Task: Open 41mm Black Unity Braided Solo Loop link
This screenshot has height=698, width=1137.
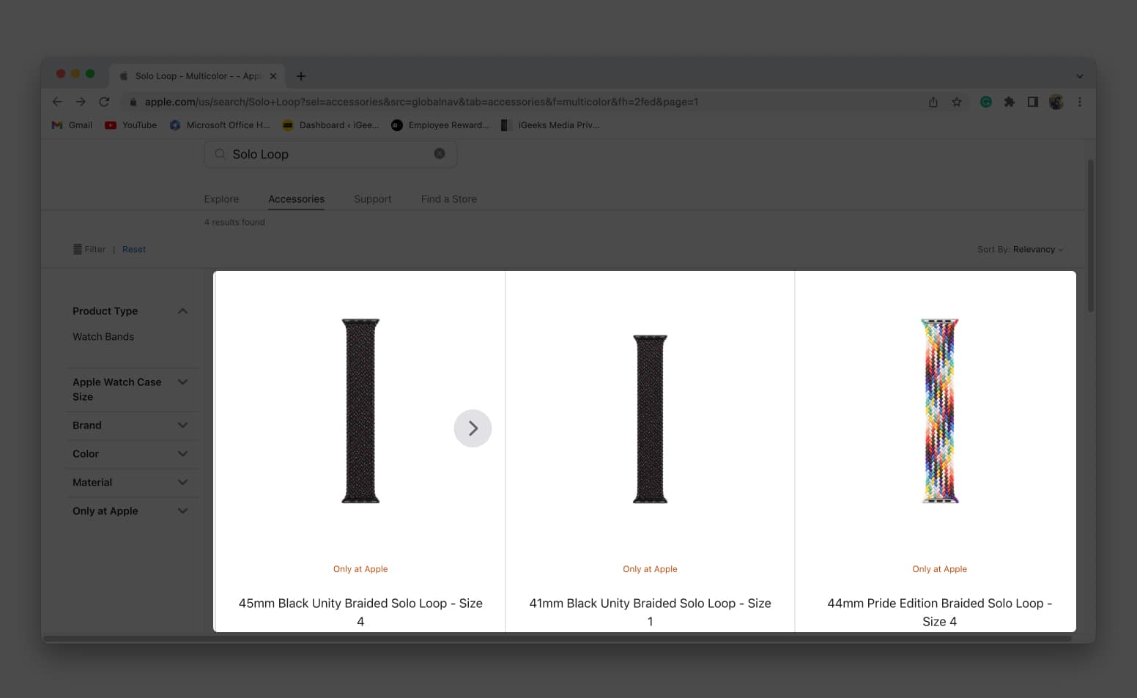Action: coord(650,612)
